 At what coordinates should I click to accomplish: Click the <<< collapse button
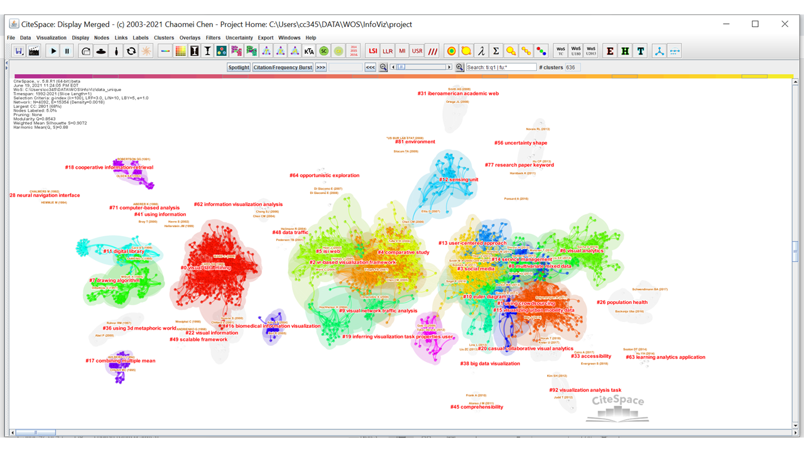pos(370,67)
